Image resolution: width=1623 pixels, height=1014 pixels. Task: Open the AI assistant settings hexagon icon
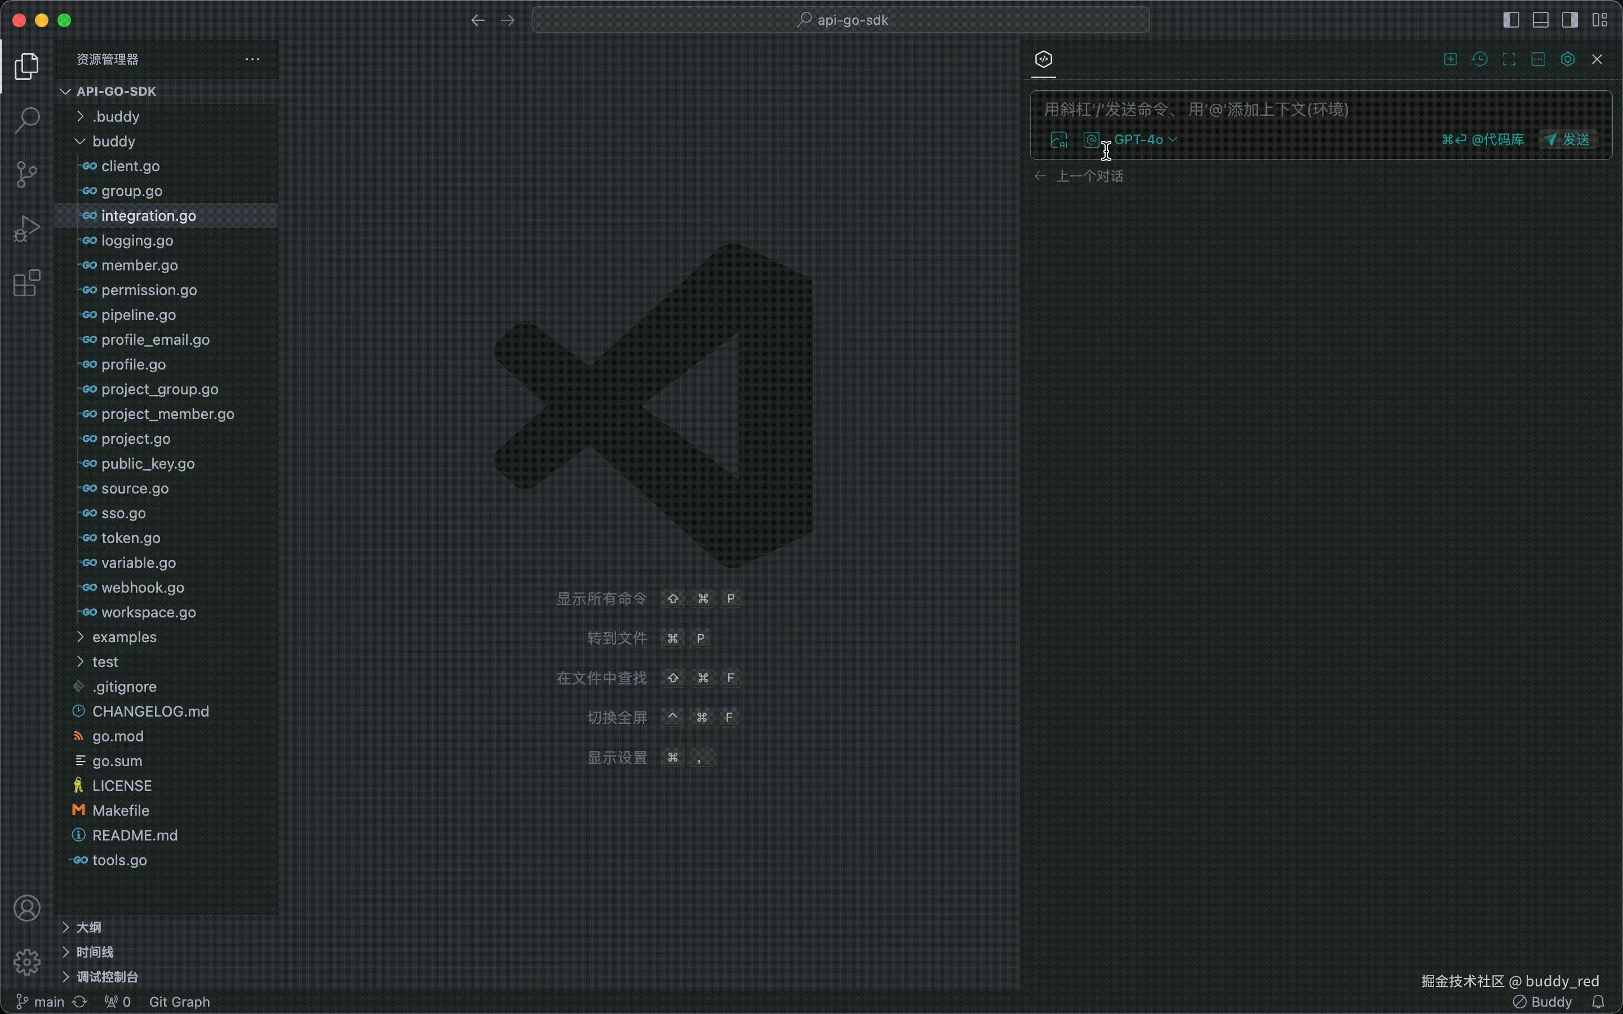coord(1568,59)
